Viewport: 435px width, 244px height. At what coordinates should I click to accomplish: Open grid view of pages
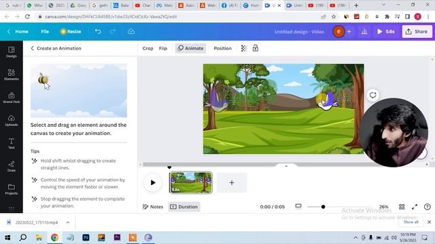coord(402,207)
